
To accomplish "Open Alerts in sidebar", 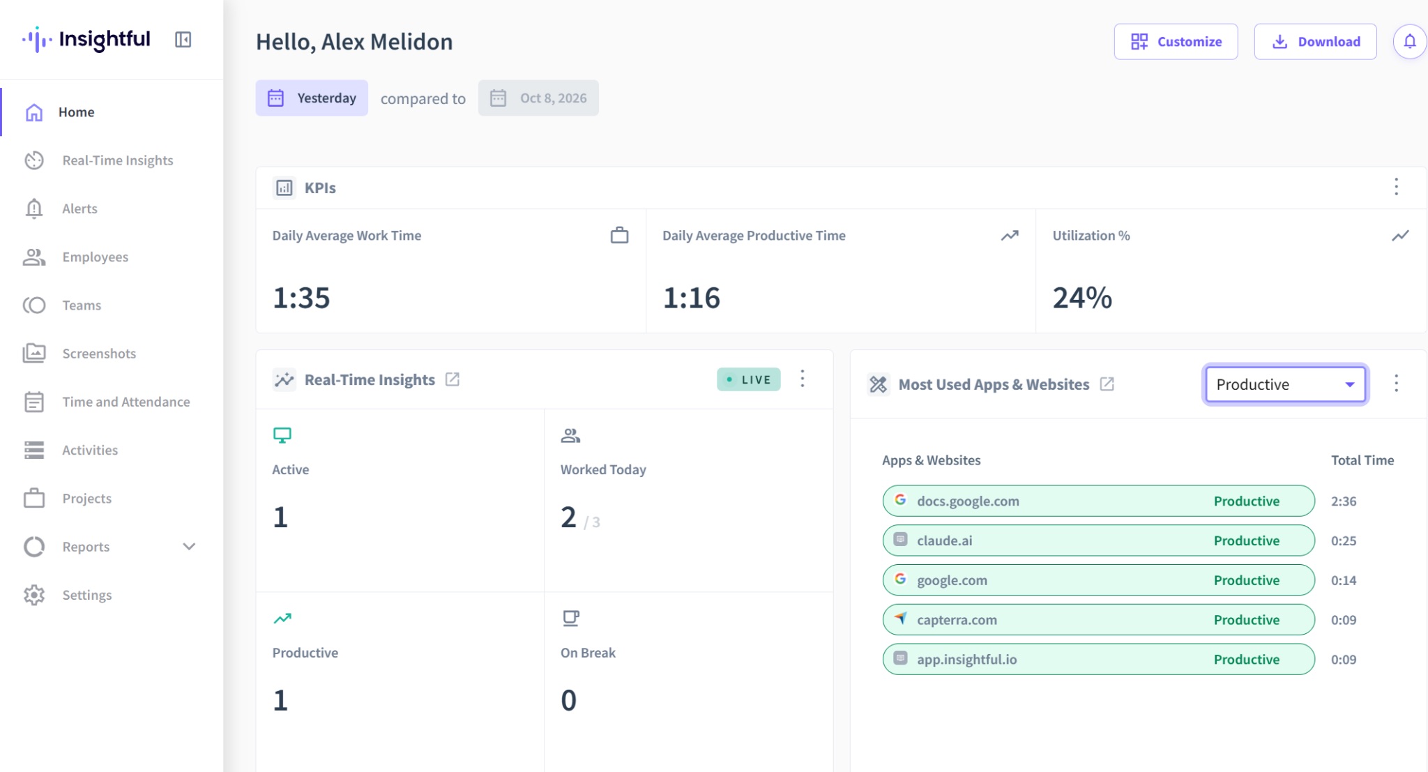I will [x=112, y=209].
